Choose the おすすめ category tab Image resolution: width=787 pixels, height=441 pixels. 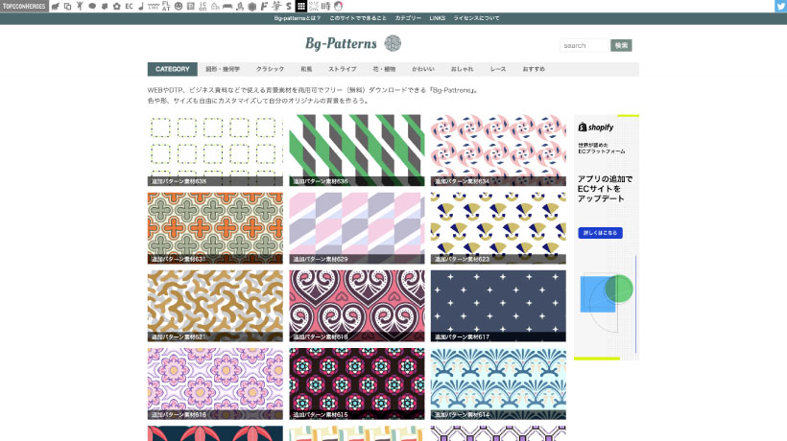pos(534,69)
